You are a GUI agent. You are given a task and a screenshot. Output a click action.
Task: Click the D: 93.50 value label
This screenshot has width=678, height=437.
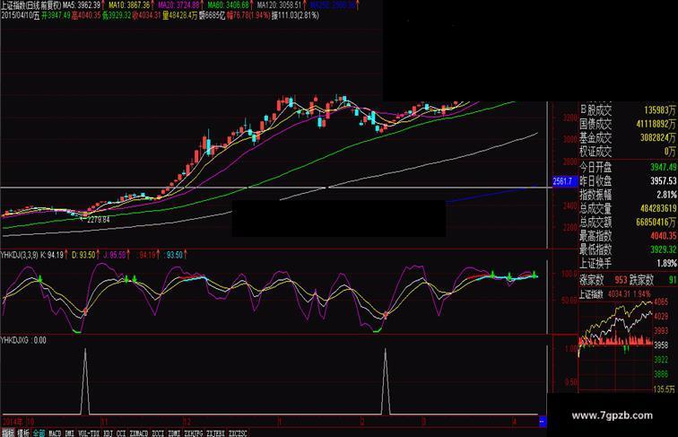click(x=83, y=255)
